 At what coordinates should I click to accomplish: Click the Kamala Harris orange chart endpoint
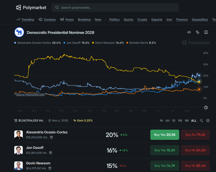(199, 89)
